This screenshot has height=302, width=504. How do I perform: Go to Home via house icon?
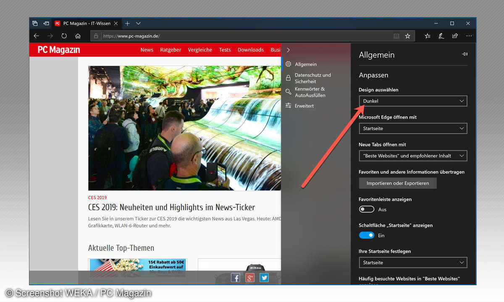coord(78,36)
